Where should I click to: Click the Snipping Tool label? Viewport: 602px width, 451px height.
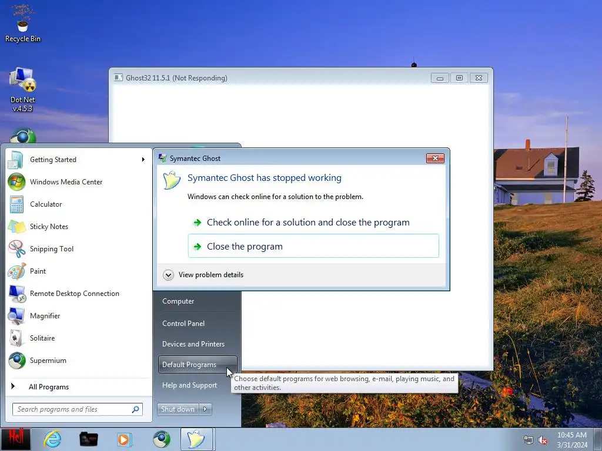point(52,249)
